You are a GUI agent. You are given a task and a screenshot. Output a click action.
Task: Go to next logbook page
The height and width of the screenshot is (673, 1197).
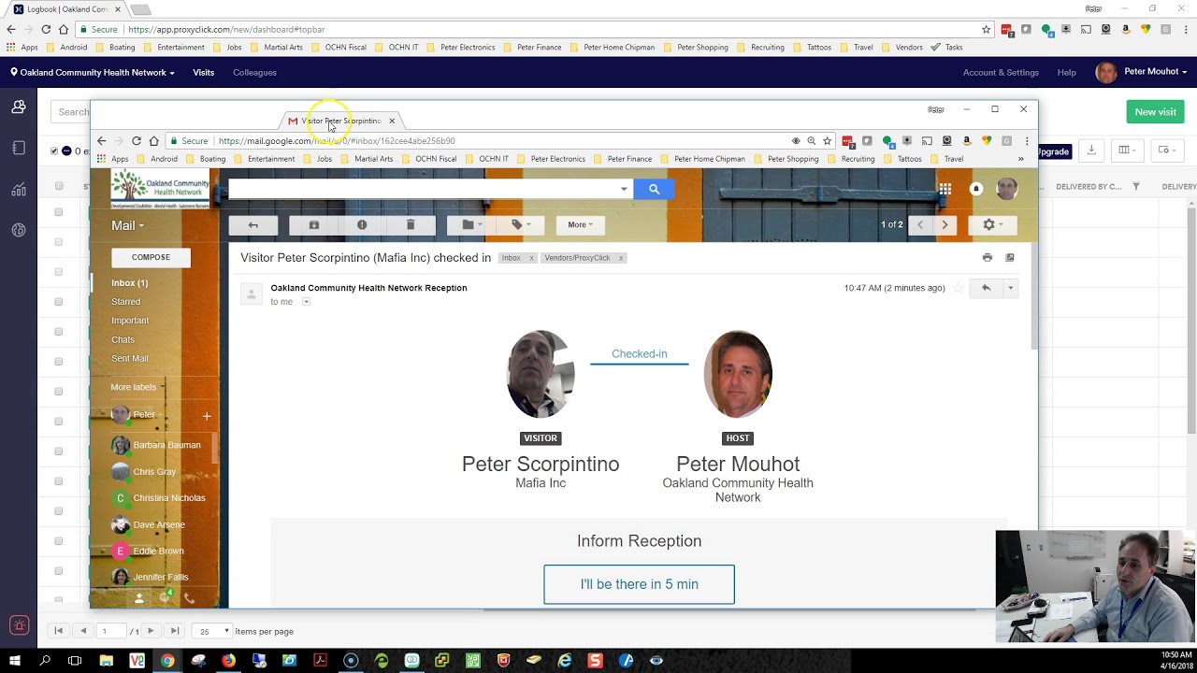tap(151, 631)
